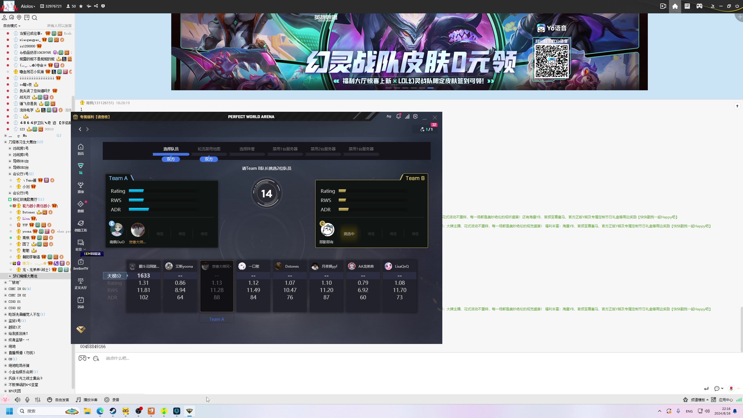Click the network signal icon in Arena title bar

click(x=407, y=116)
